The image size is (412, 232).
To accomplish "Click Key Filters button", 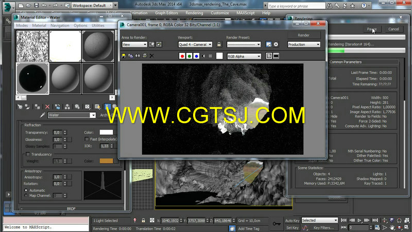I will (x=323, y=228).
